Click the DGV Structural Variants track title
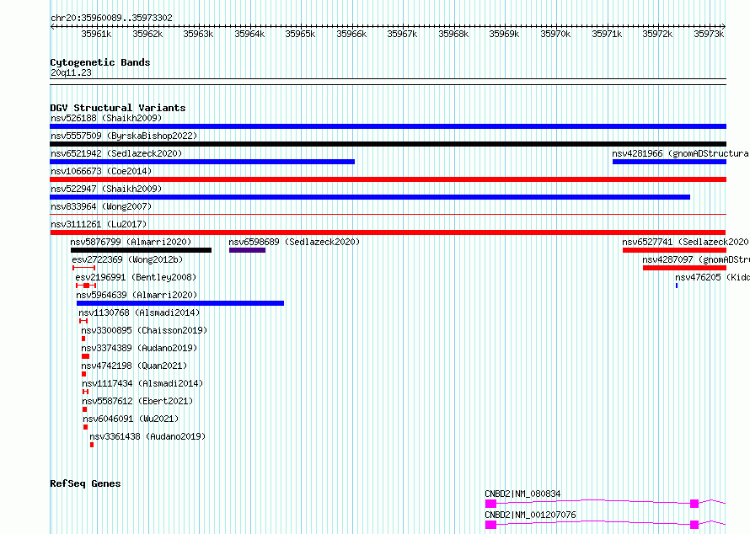This screenshot has width=750, height=534. pos(118,108)
